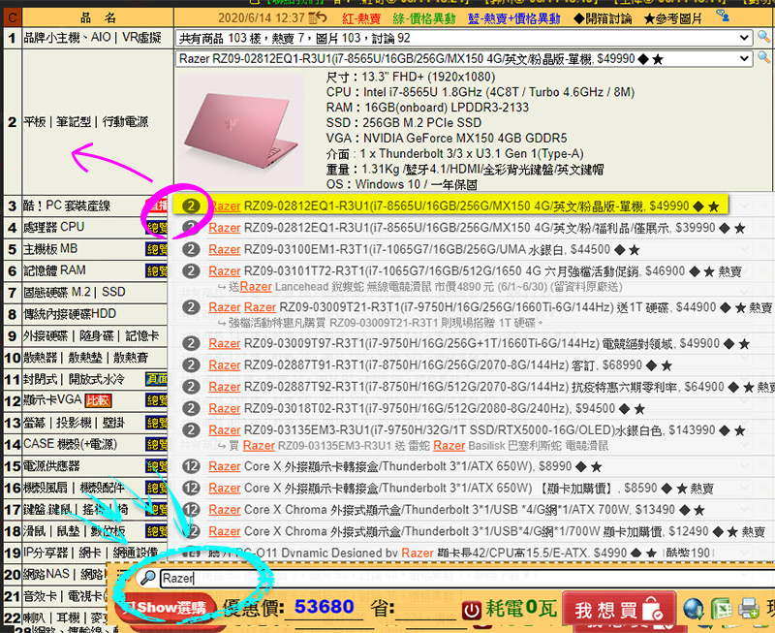The height and width of the screenshot is (633, 775).
Task: Click the magnifier icon for row 1 品牌小主機
Action: click(x=763, y=37)
